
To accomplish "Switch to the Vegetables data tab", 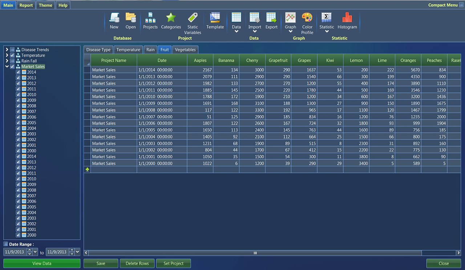I will pos(185,50).
